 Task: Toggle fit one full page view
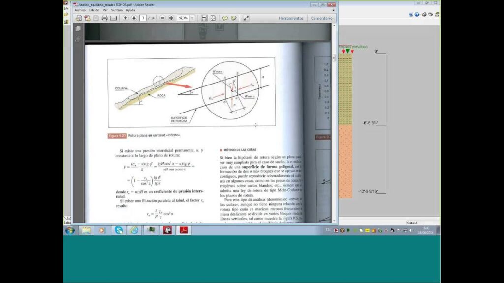tap(213, 18)
